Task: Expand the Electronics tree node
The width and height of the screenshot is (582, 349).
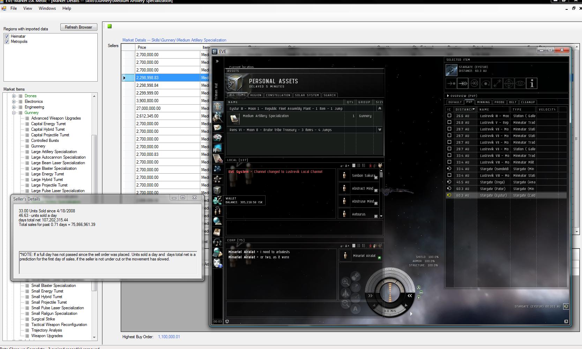Action: click(14, 101)
